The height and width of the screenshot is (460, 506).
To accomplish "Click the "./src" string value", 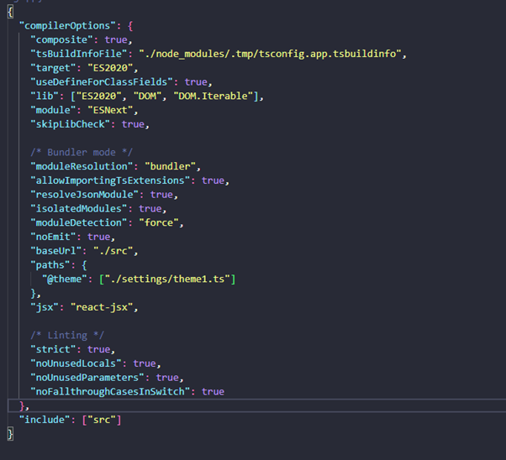I will pyautogui.click(x=113, y=251).
